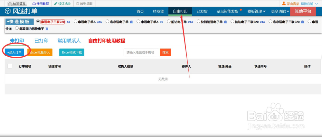Select 申通电子单A template radio button

click(75, 21)
